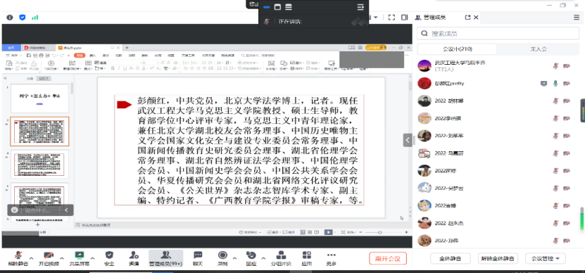Expand the 会议管控 dropdown
The height and width of the screenshot is (273, 585).
pyautogui.click(x=546, y=258)
